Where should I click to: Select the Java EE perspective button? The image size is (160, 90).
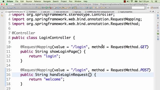(155, 8)
